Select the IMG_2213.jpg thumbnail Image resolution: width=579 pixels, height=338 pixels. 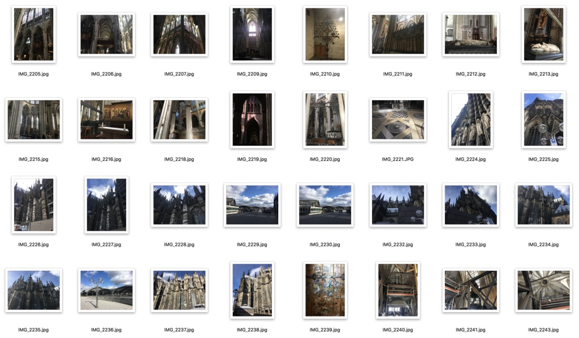point(543,34)
